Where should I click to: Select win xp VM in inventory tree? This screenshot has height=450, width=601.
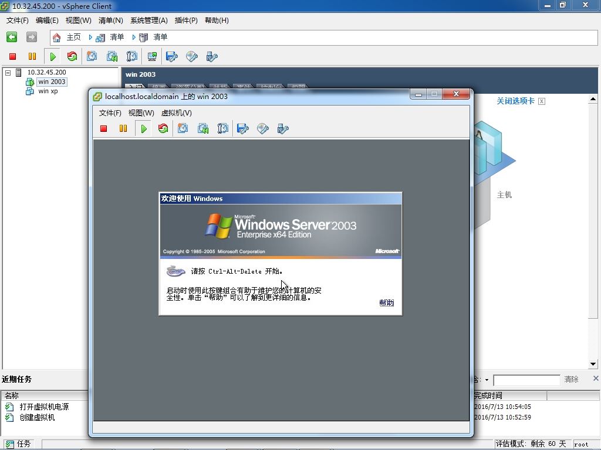point(48,91)
